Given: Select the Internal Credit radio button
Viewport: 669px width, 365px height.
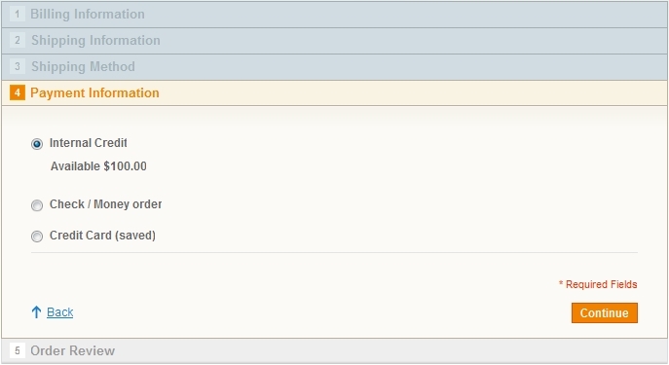Looking at the screenshot, I should (x=37, y=144).
